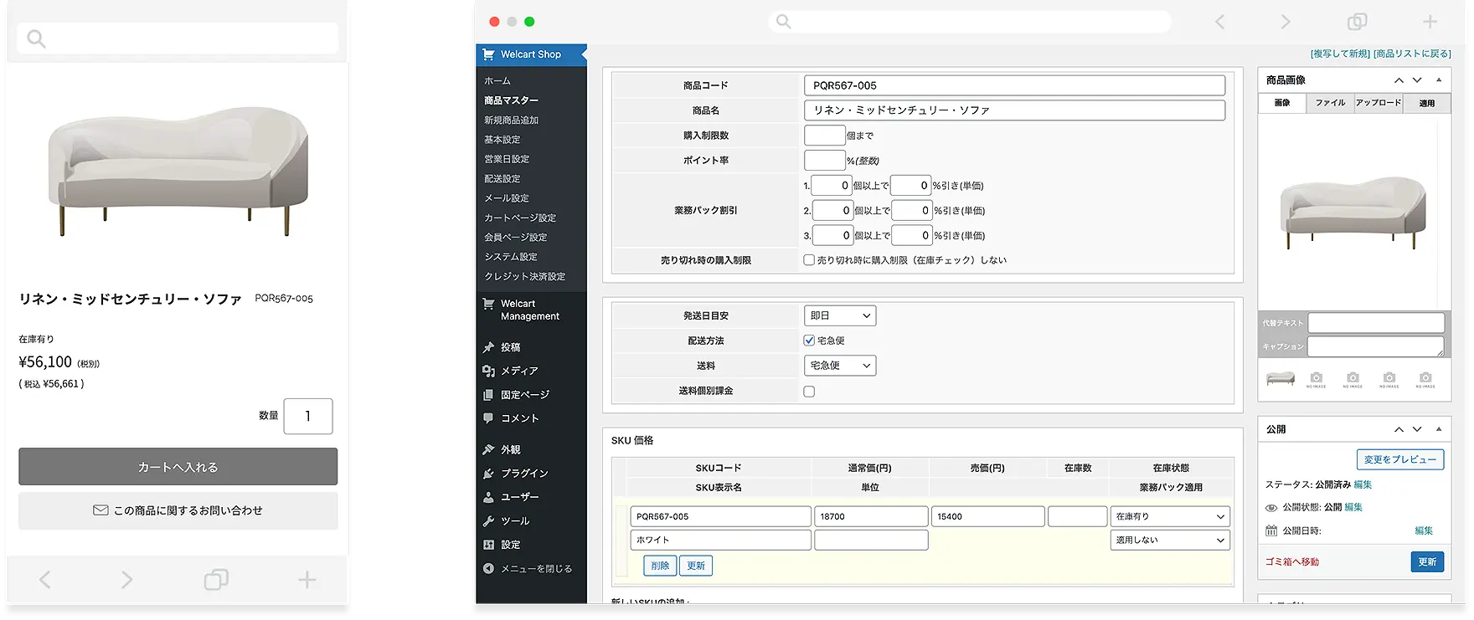Move 公開 panel up with up chevron
This screenshot has width=1474, height=620.
pyautogui.click(x=1399, y=429)
